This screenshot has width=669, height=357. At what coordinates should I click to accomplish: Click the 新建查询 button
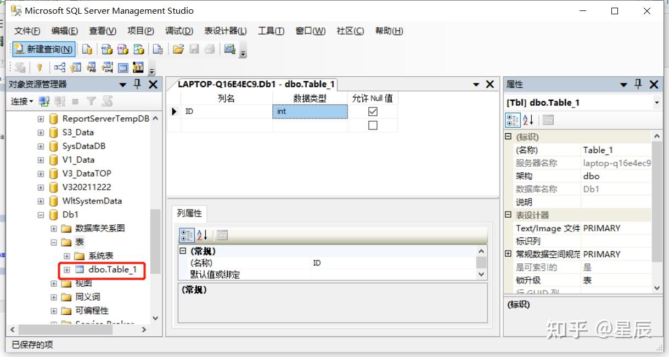click(x=43, y=49)
